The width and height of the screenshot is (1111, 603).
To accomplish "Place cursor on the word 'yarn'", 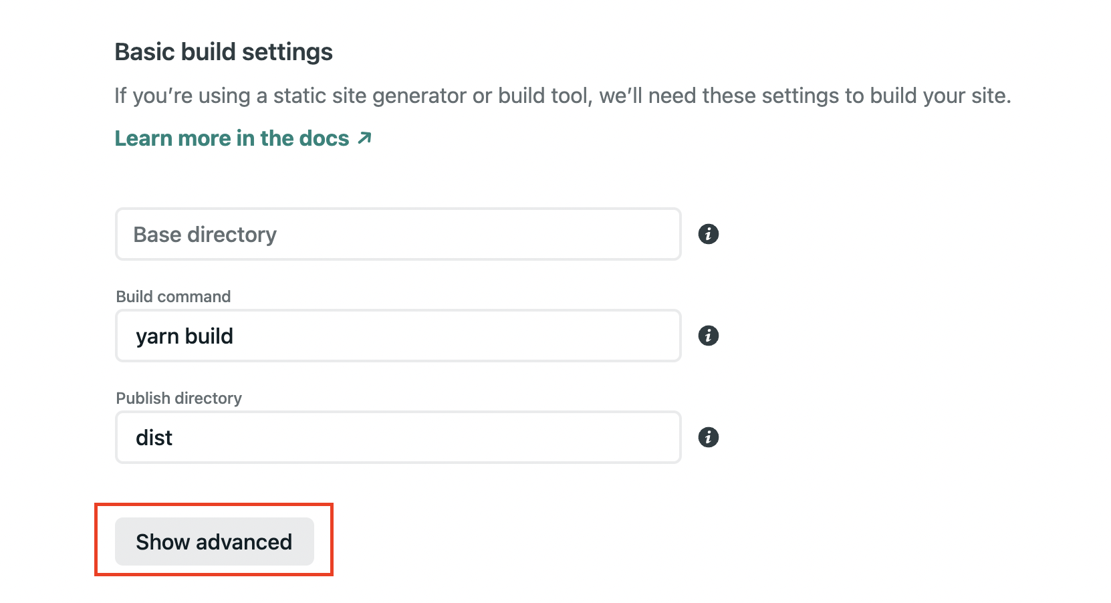I will (x=157, y=336).
